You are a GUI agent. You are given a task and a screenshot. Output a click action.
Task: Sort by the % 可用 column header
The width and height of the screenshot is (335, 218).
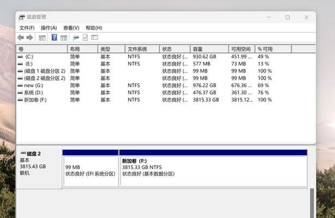[273, 49]
